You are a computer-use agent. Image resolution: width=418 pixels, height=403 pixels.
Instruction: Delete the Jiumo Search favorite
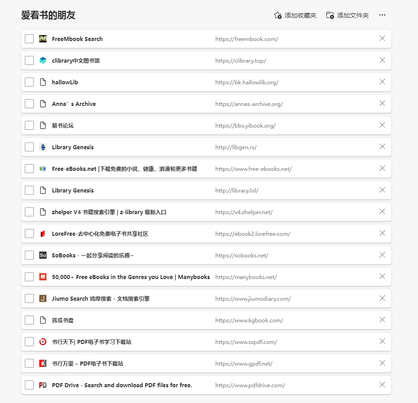pyautogui.click(x=382, y=298)
